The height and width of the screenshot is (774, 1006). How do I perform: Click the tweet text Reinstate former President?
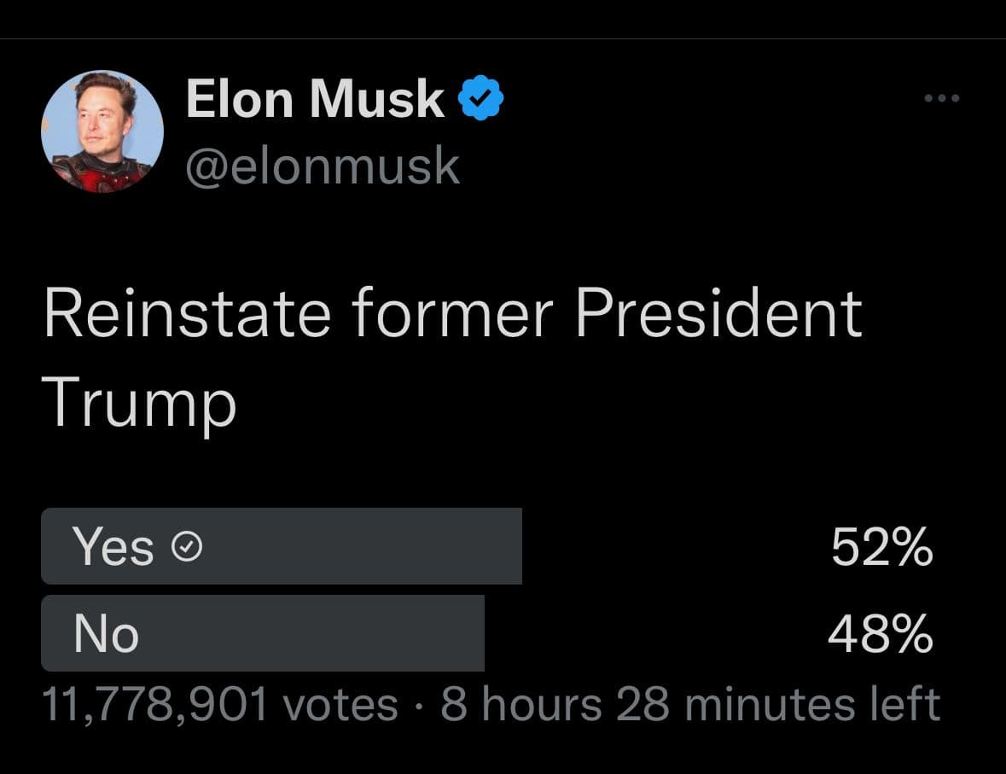pos(453,313)
